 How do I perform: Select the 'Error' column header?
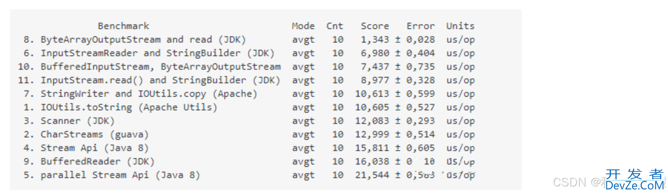coord(421,26)
